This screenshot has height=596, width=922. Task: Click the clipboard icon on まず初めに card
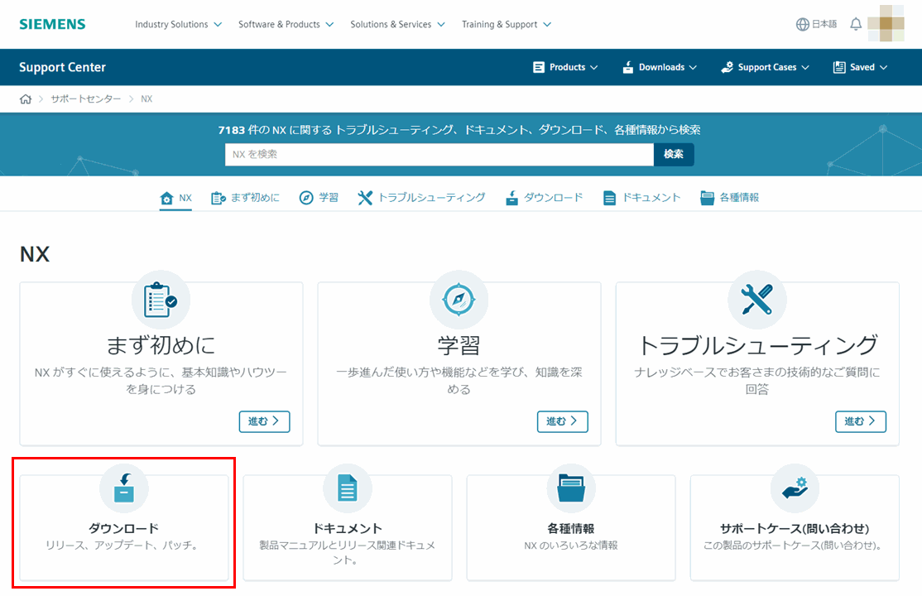coord(161,300)
